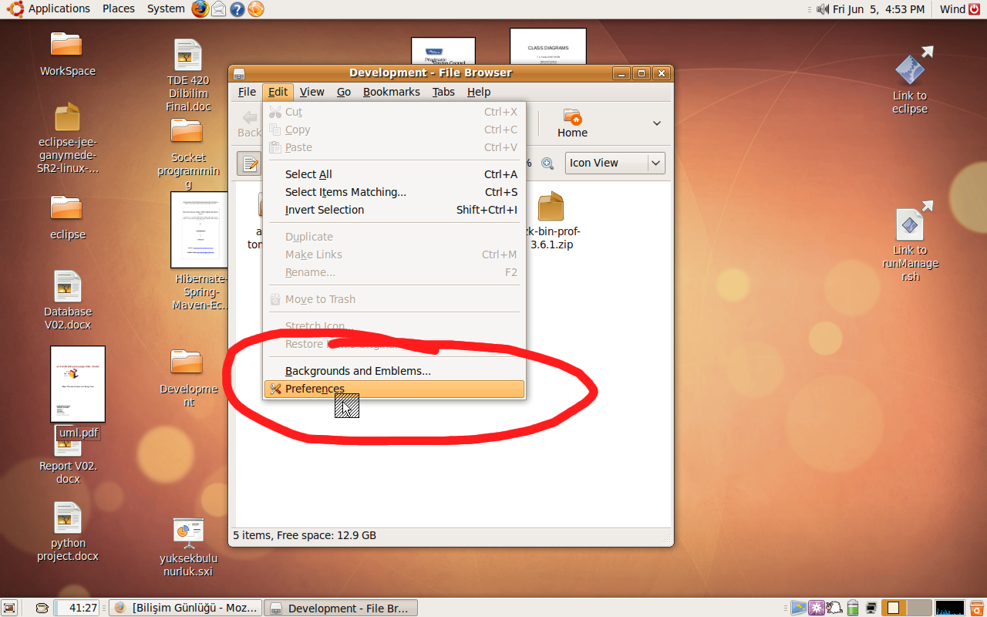
Task: Switch to the Bilişim Günlüğü Mozilla taskbar button
Action: 185,608
